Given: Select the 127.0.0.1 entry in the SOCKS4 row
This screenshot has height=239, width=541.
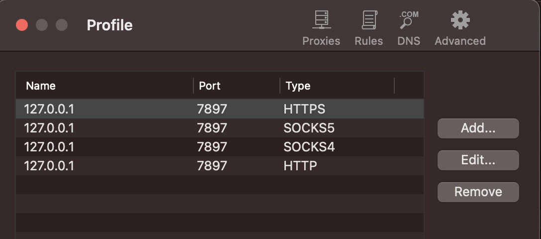Looking at the screenshot, I should pos(49,147).
